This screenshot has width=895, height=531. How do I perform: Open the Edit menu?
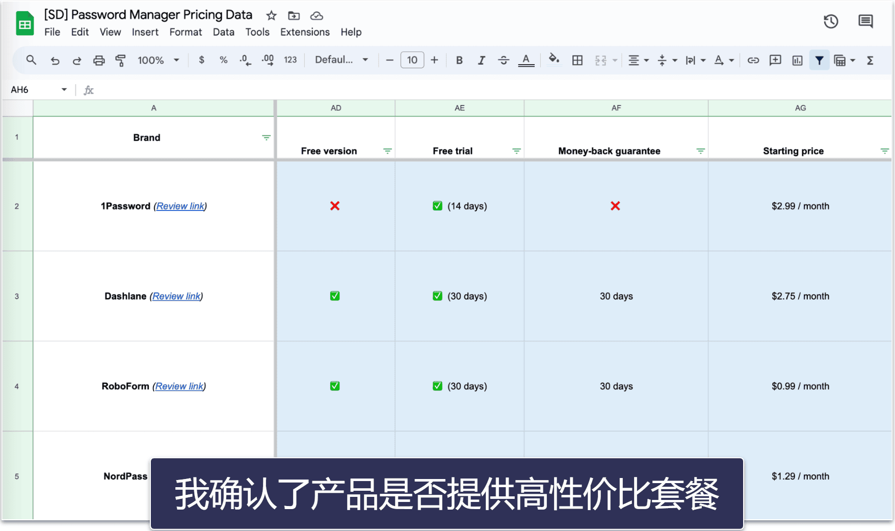[80, 32]
